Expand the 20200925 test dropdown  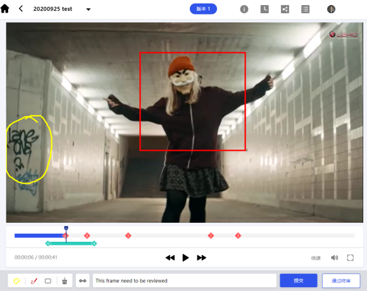pos(88,9)
